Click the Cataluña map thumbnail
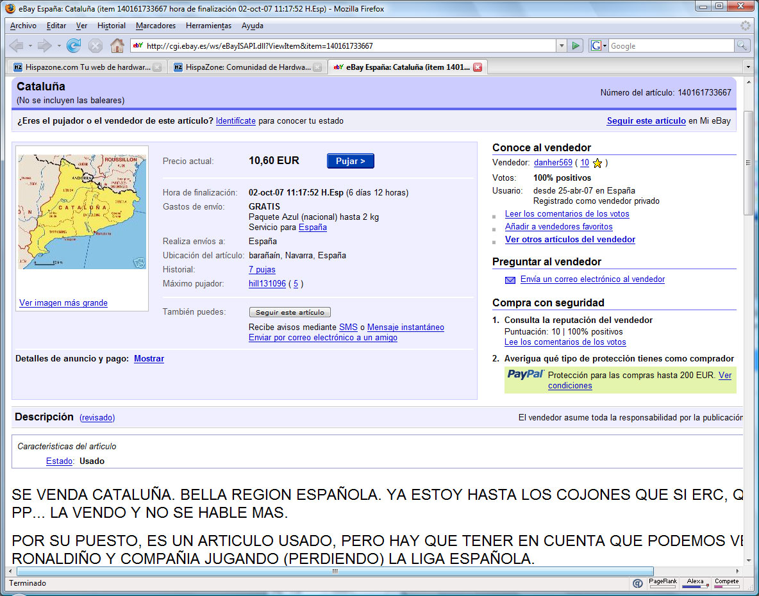Viewport: 759px width, 596px height. [x=82, y=212]
